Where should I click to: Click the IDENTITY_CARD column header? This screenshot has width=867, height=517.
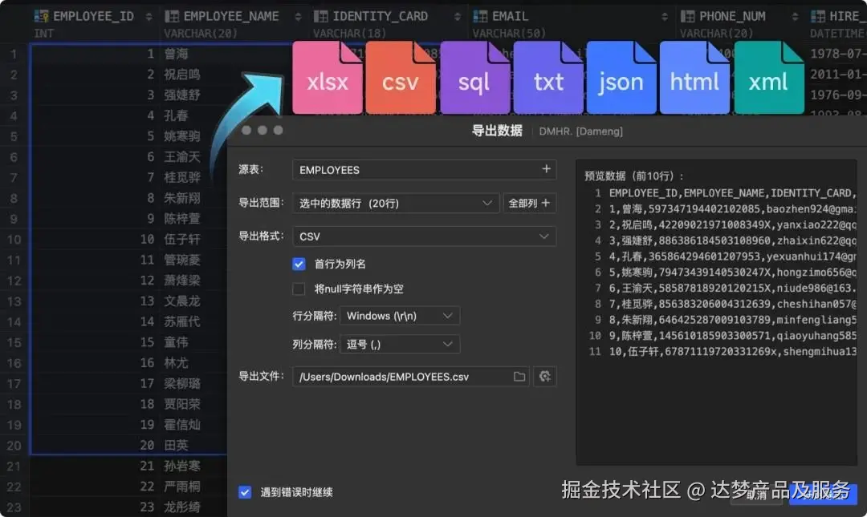[380, 17]
